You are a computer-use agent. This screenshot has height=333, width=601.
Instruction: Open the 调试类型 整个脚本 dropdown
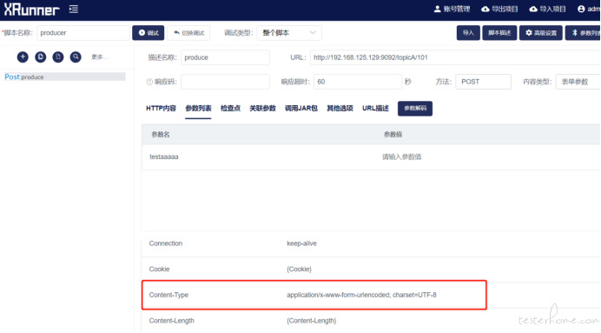(x=289, y=33)
